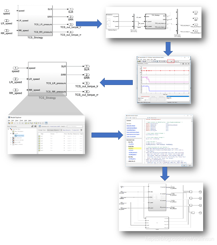Open the Tools menu in Model Explorer
The height and width of the screenshot is (245, 217).
click(x=21, y=121)
